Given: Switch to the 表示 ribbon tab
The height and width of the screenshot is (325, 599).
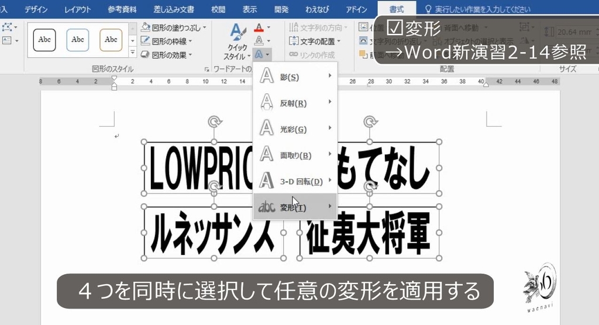Looking at the screenshot, I should pyautogui.click(x=249, y=9).
